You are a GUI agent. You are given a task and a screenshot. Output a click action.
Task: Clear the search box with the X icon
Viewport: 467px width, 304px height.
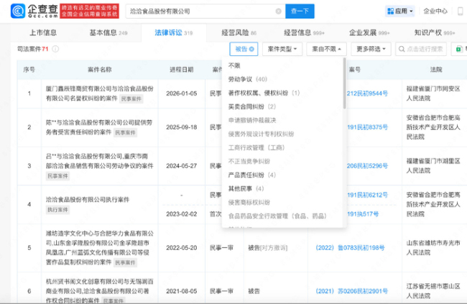click(x=279, y=11)
